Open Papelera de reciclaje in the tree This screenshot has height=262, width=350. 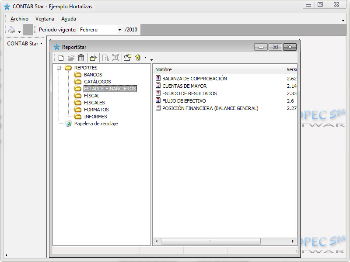[96, 124]
